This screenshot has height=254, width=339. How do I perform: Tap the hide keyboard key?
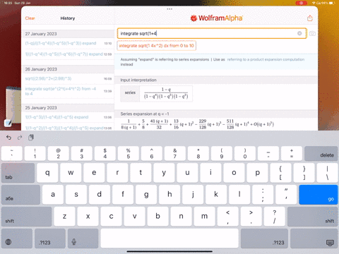pyautogui.click(x=314, y=238)
